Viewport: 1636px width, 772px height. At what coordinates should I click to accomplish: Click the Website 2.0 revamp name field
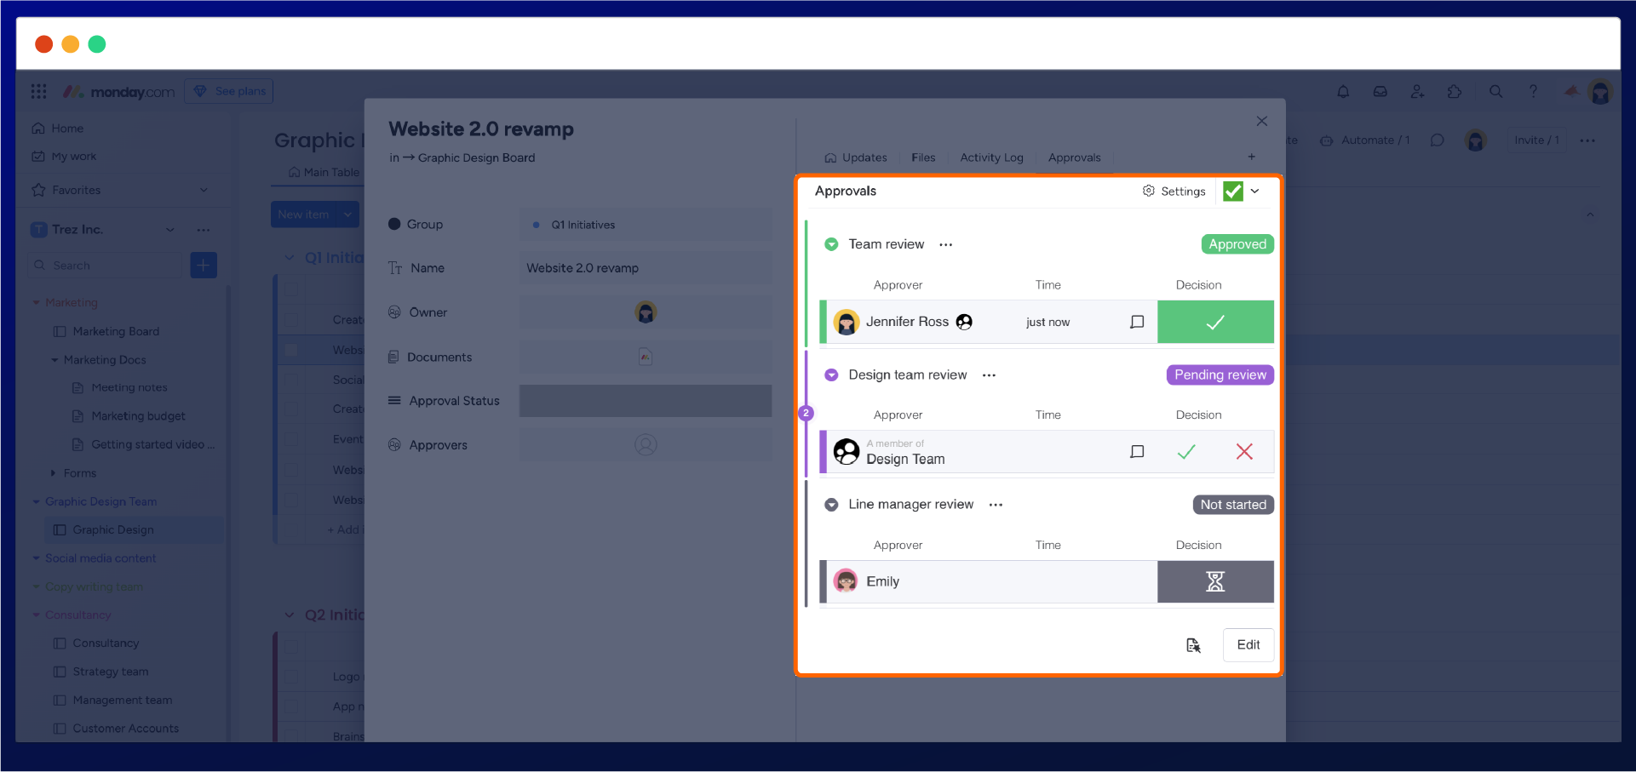pyautogui.click(x=646, y=268)
